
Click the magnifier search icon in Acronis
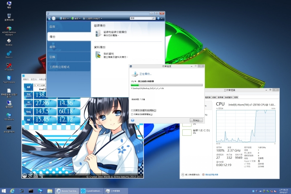click(x=154, y=18)
